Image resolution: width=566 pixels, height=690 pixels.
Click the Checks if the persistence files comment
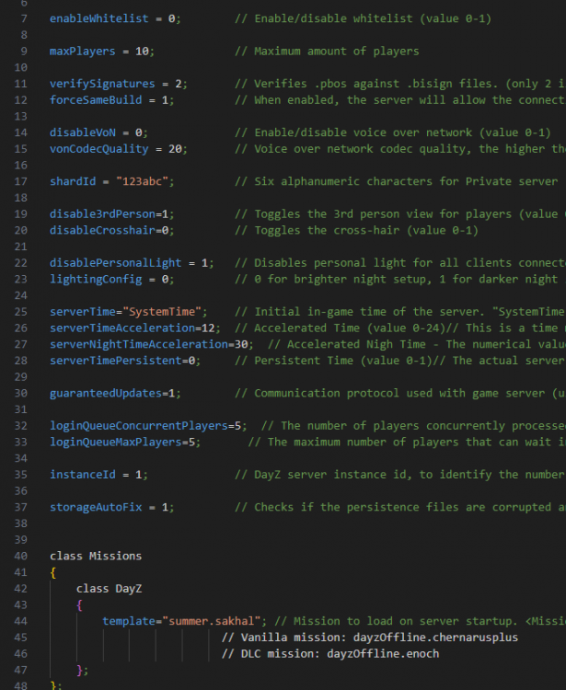click(400, 507)
